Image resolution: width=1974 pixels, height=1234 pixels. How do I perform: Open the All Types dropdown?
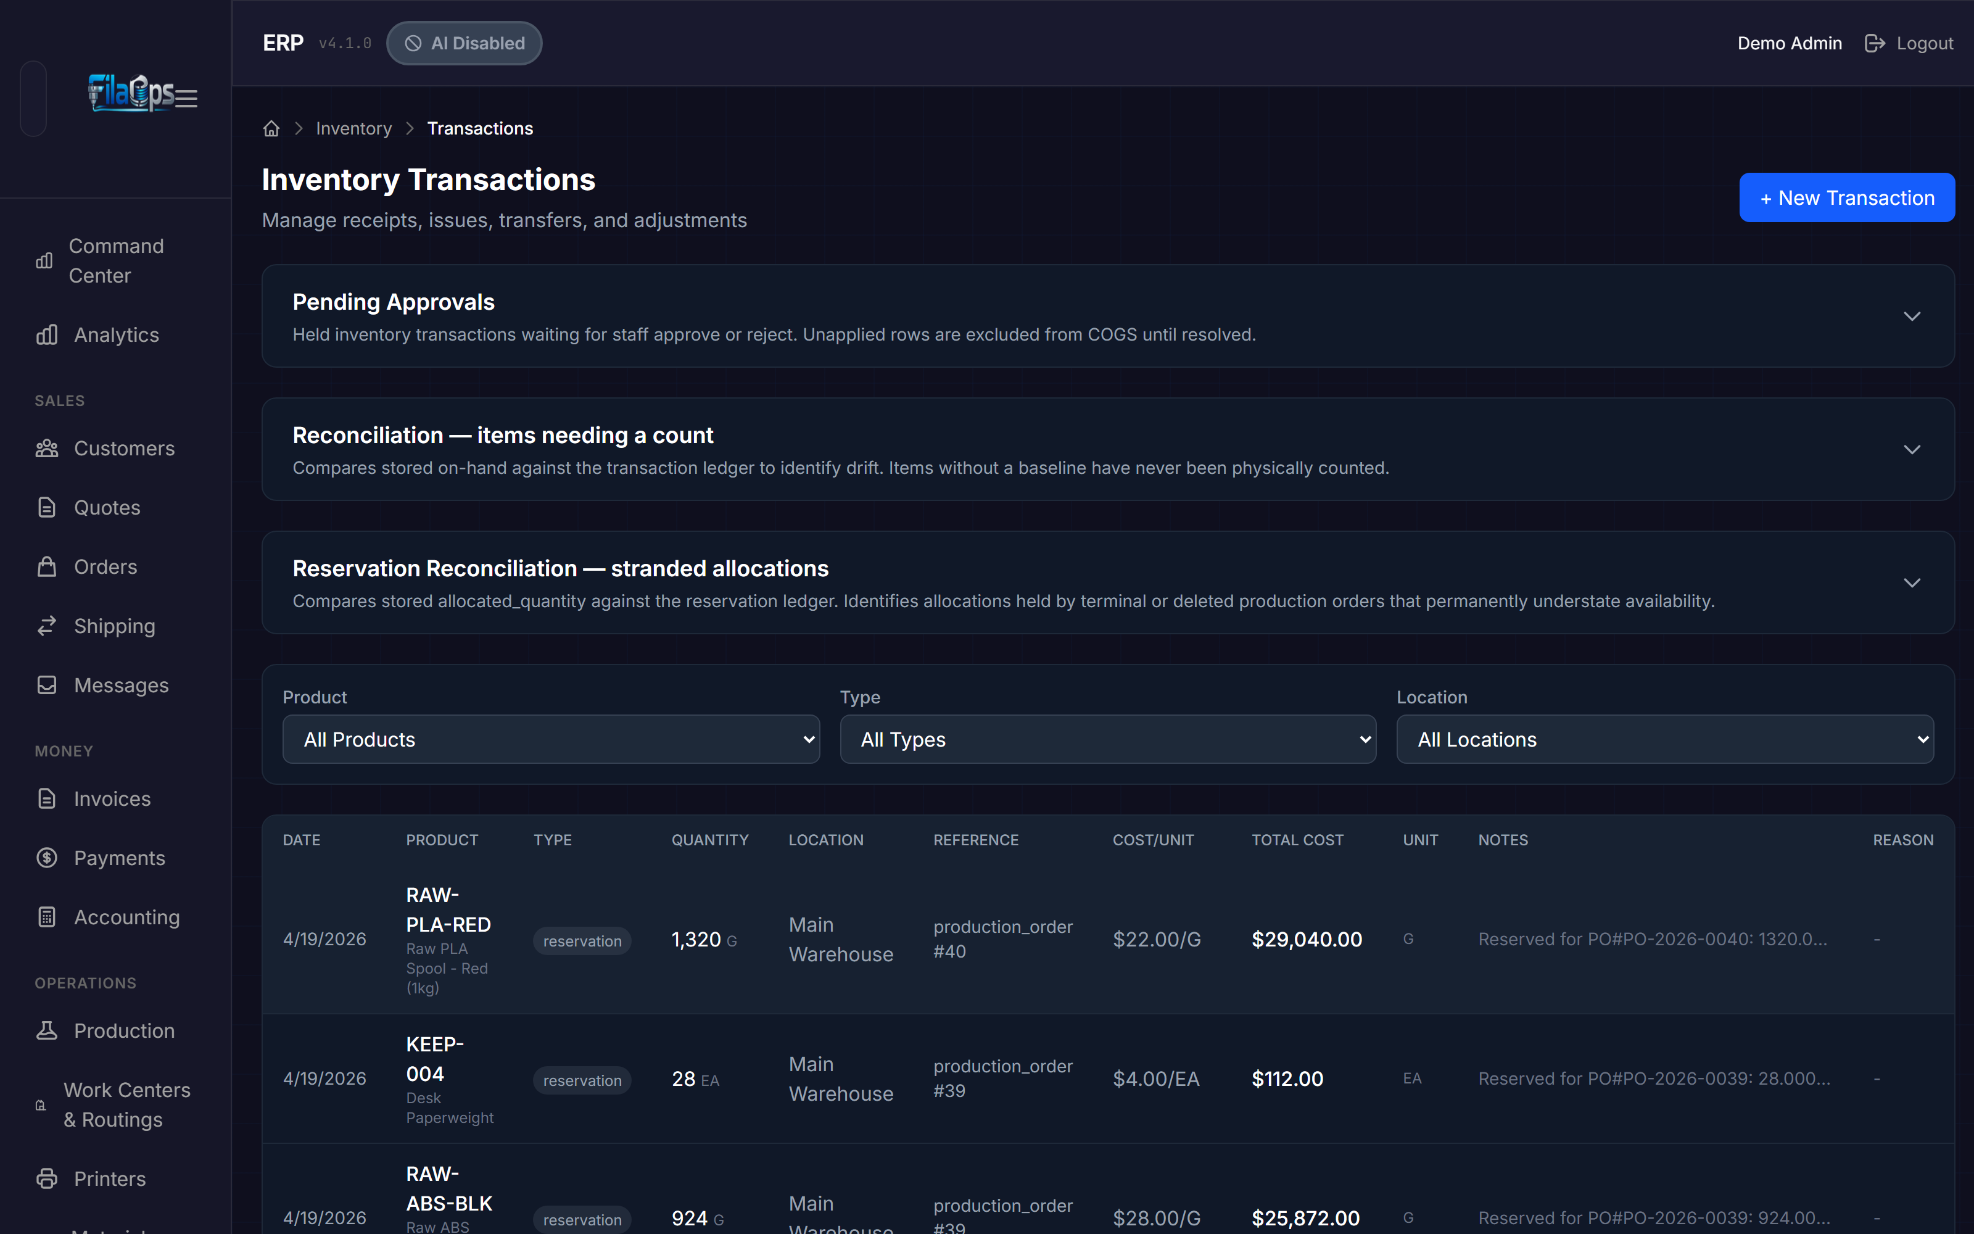[x=1108, y=739]
